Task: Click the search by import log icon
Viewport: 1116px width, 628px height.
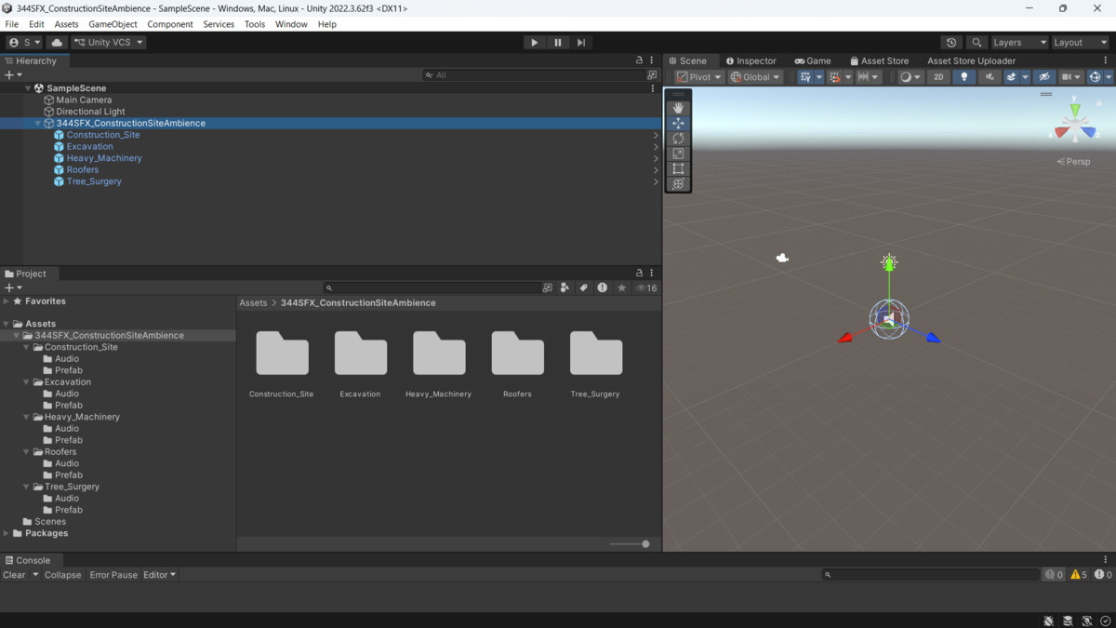Action: tap(602, 287)
